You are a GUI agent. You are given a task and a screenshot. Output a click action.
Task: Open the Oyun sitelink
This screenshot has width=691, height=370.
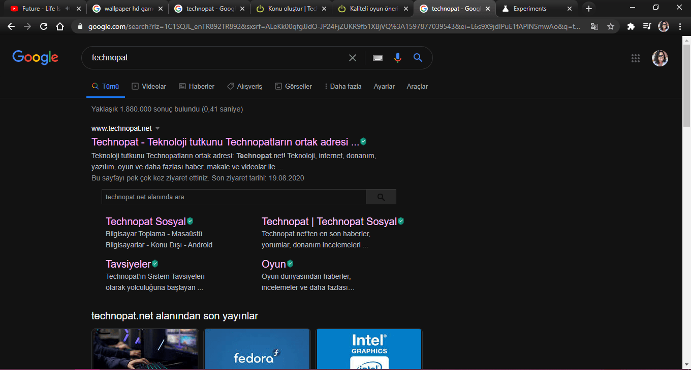tap(274, 264)
